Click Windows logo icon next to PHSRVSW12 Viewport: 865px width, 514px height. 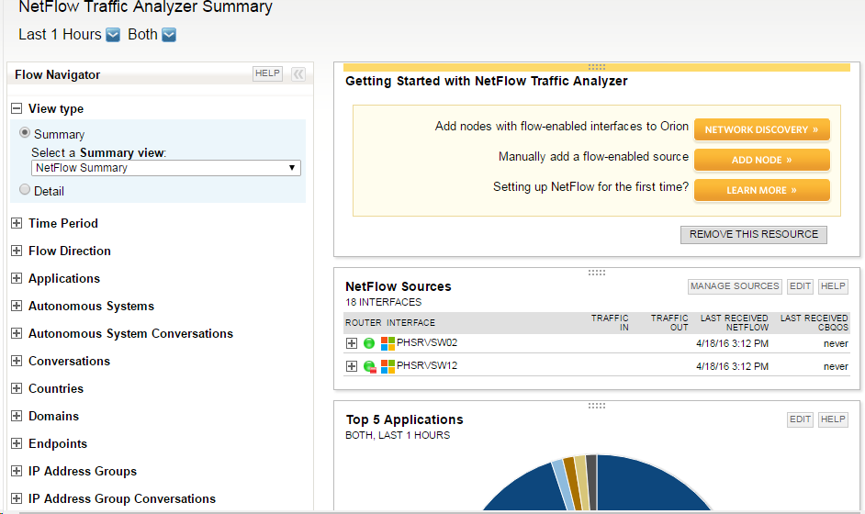[388, 366]
